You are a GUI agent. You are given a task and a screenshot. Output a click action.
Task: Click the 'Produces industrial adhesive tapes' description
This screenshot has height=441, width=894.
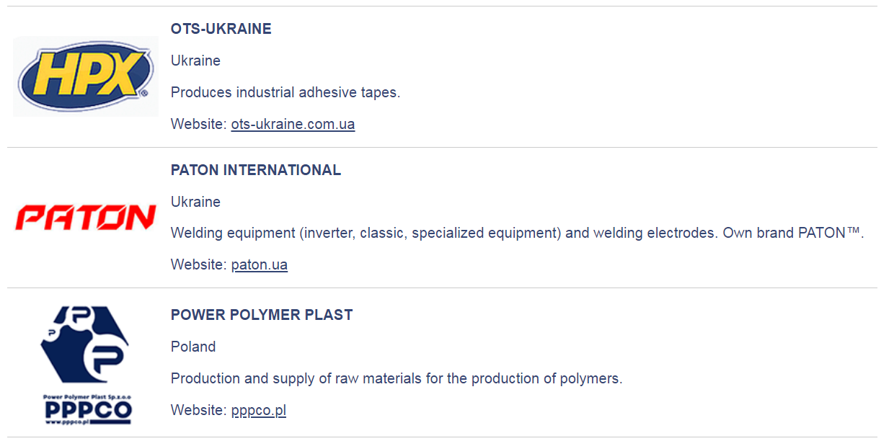click(x=285, y=92)
